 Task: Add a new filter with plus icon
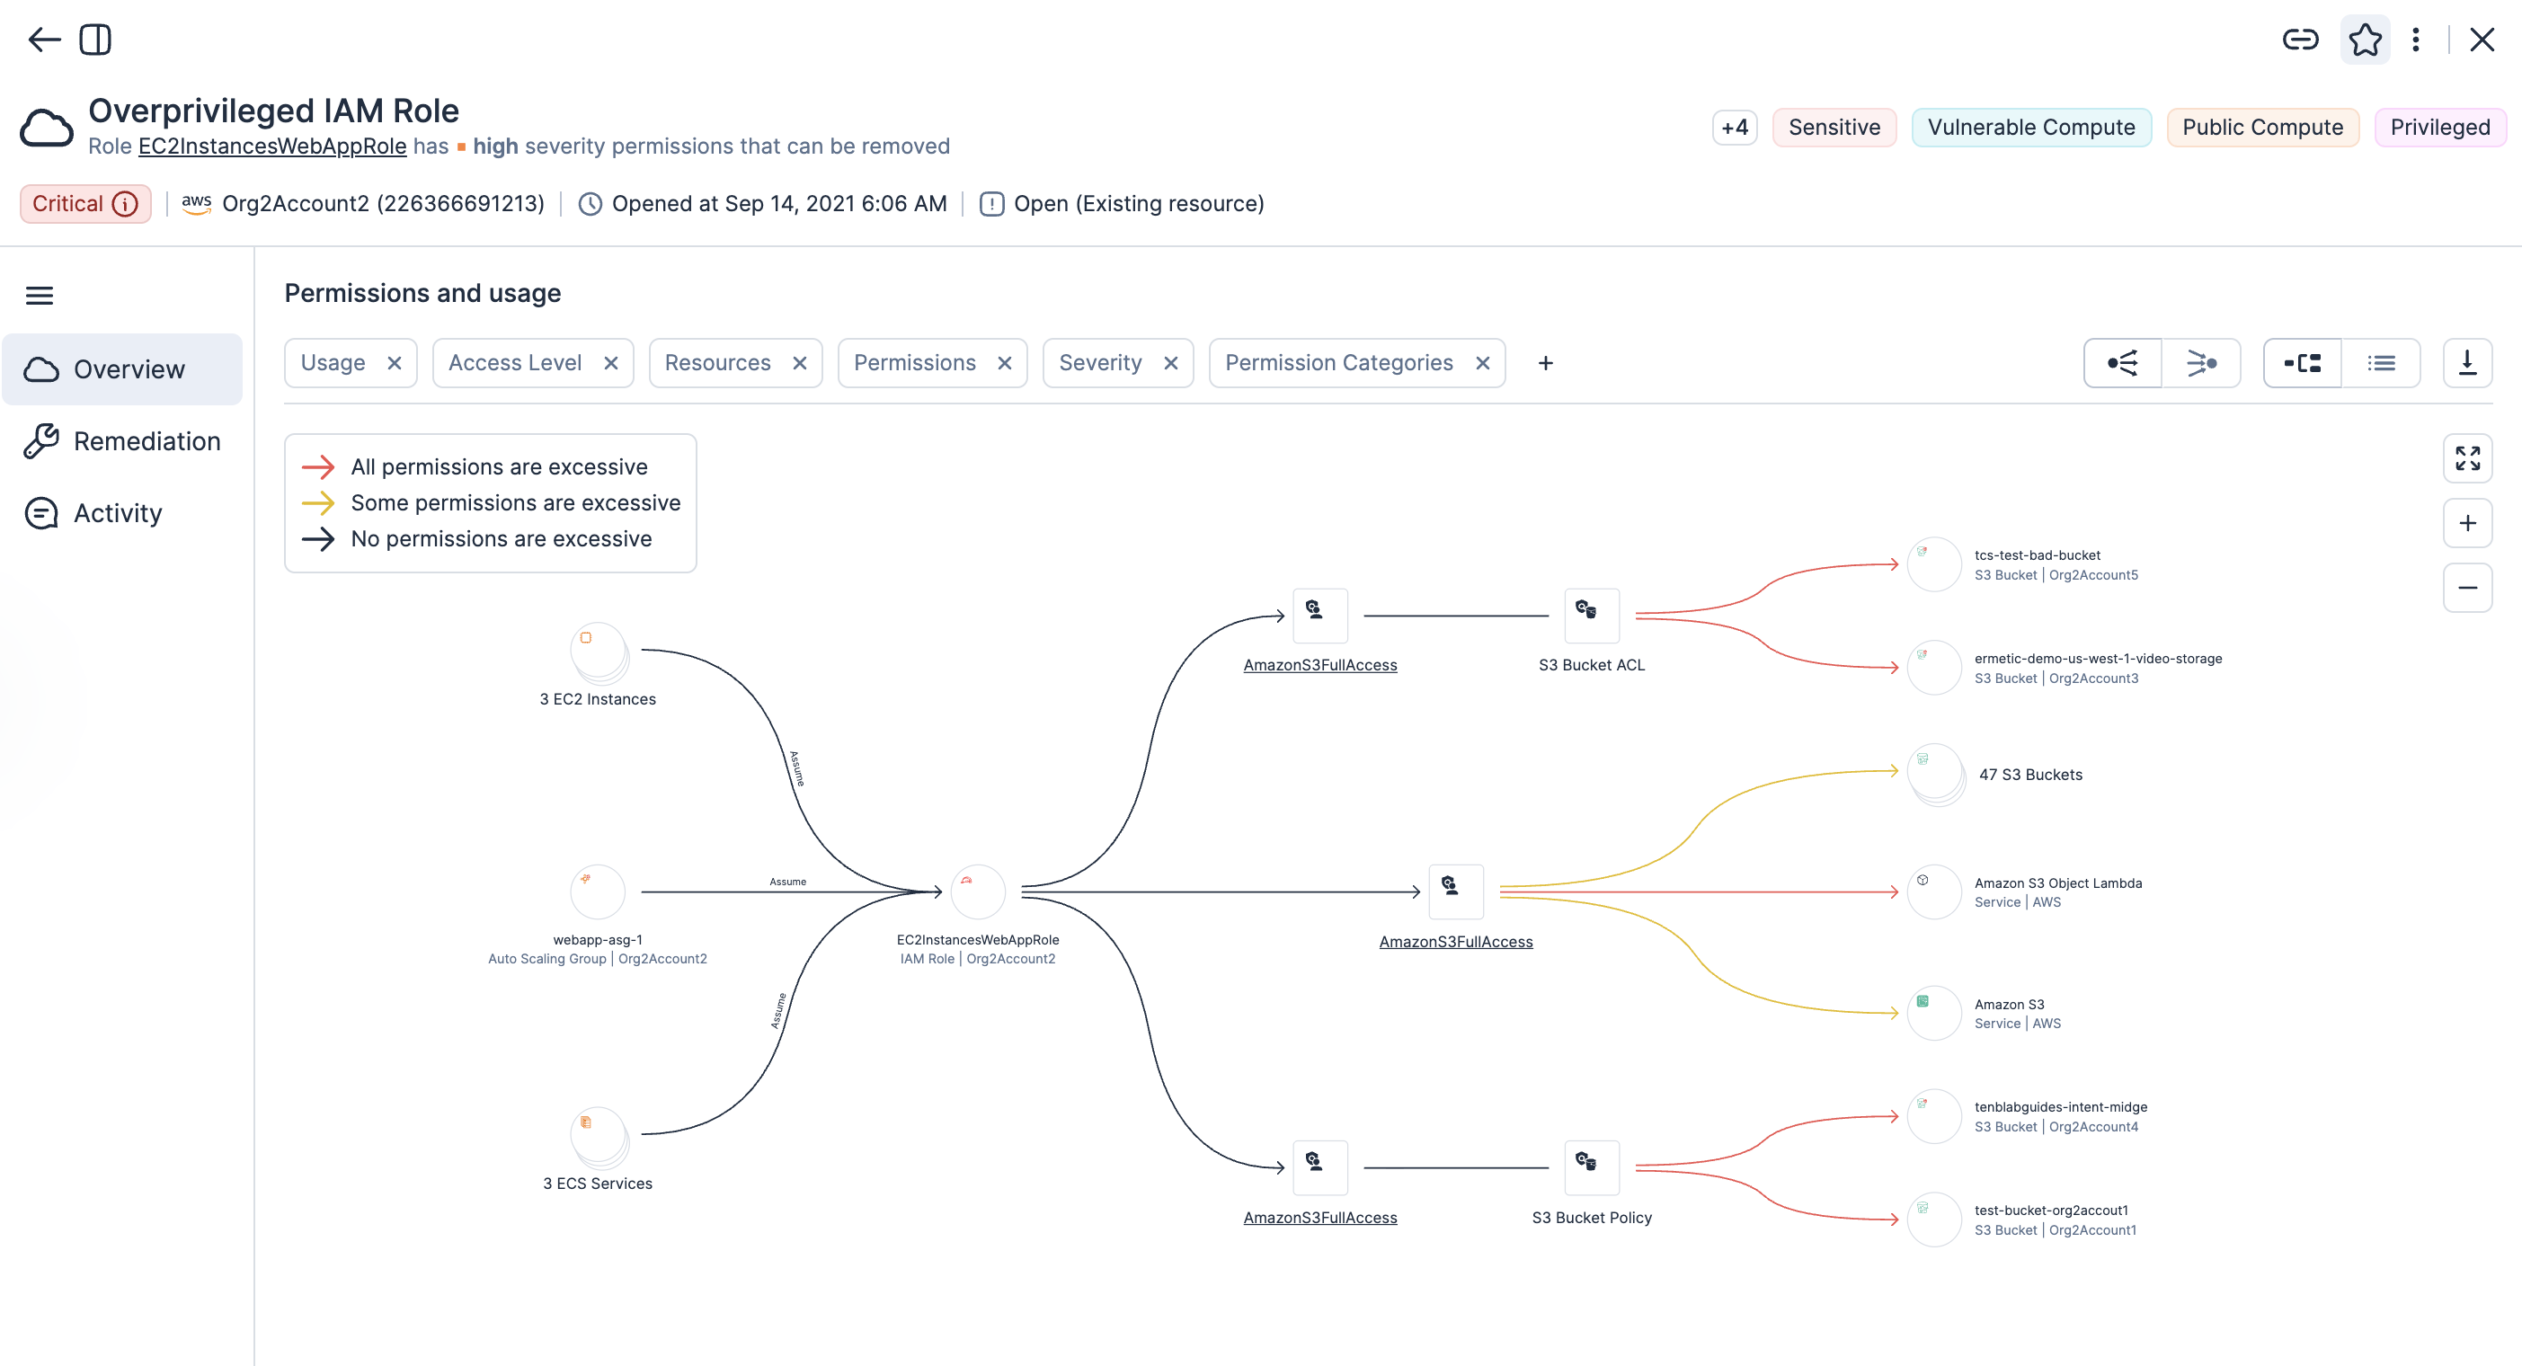coord(1545,363)
